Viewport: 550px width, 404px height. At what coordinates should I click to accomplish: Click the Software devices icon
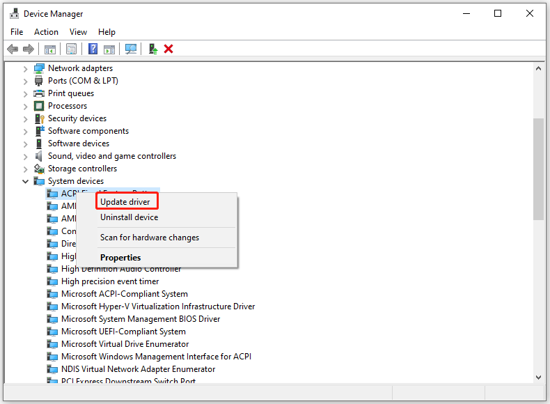pyautogui.click(x=39, y=143)
